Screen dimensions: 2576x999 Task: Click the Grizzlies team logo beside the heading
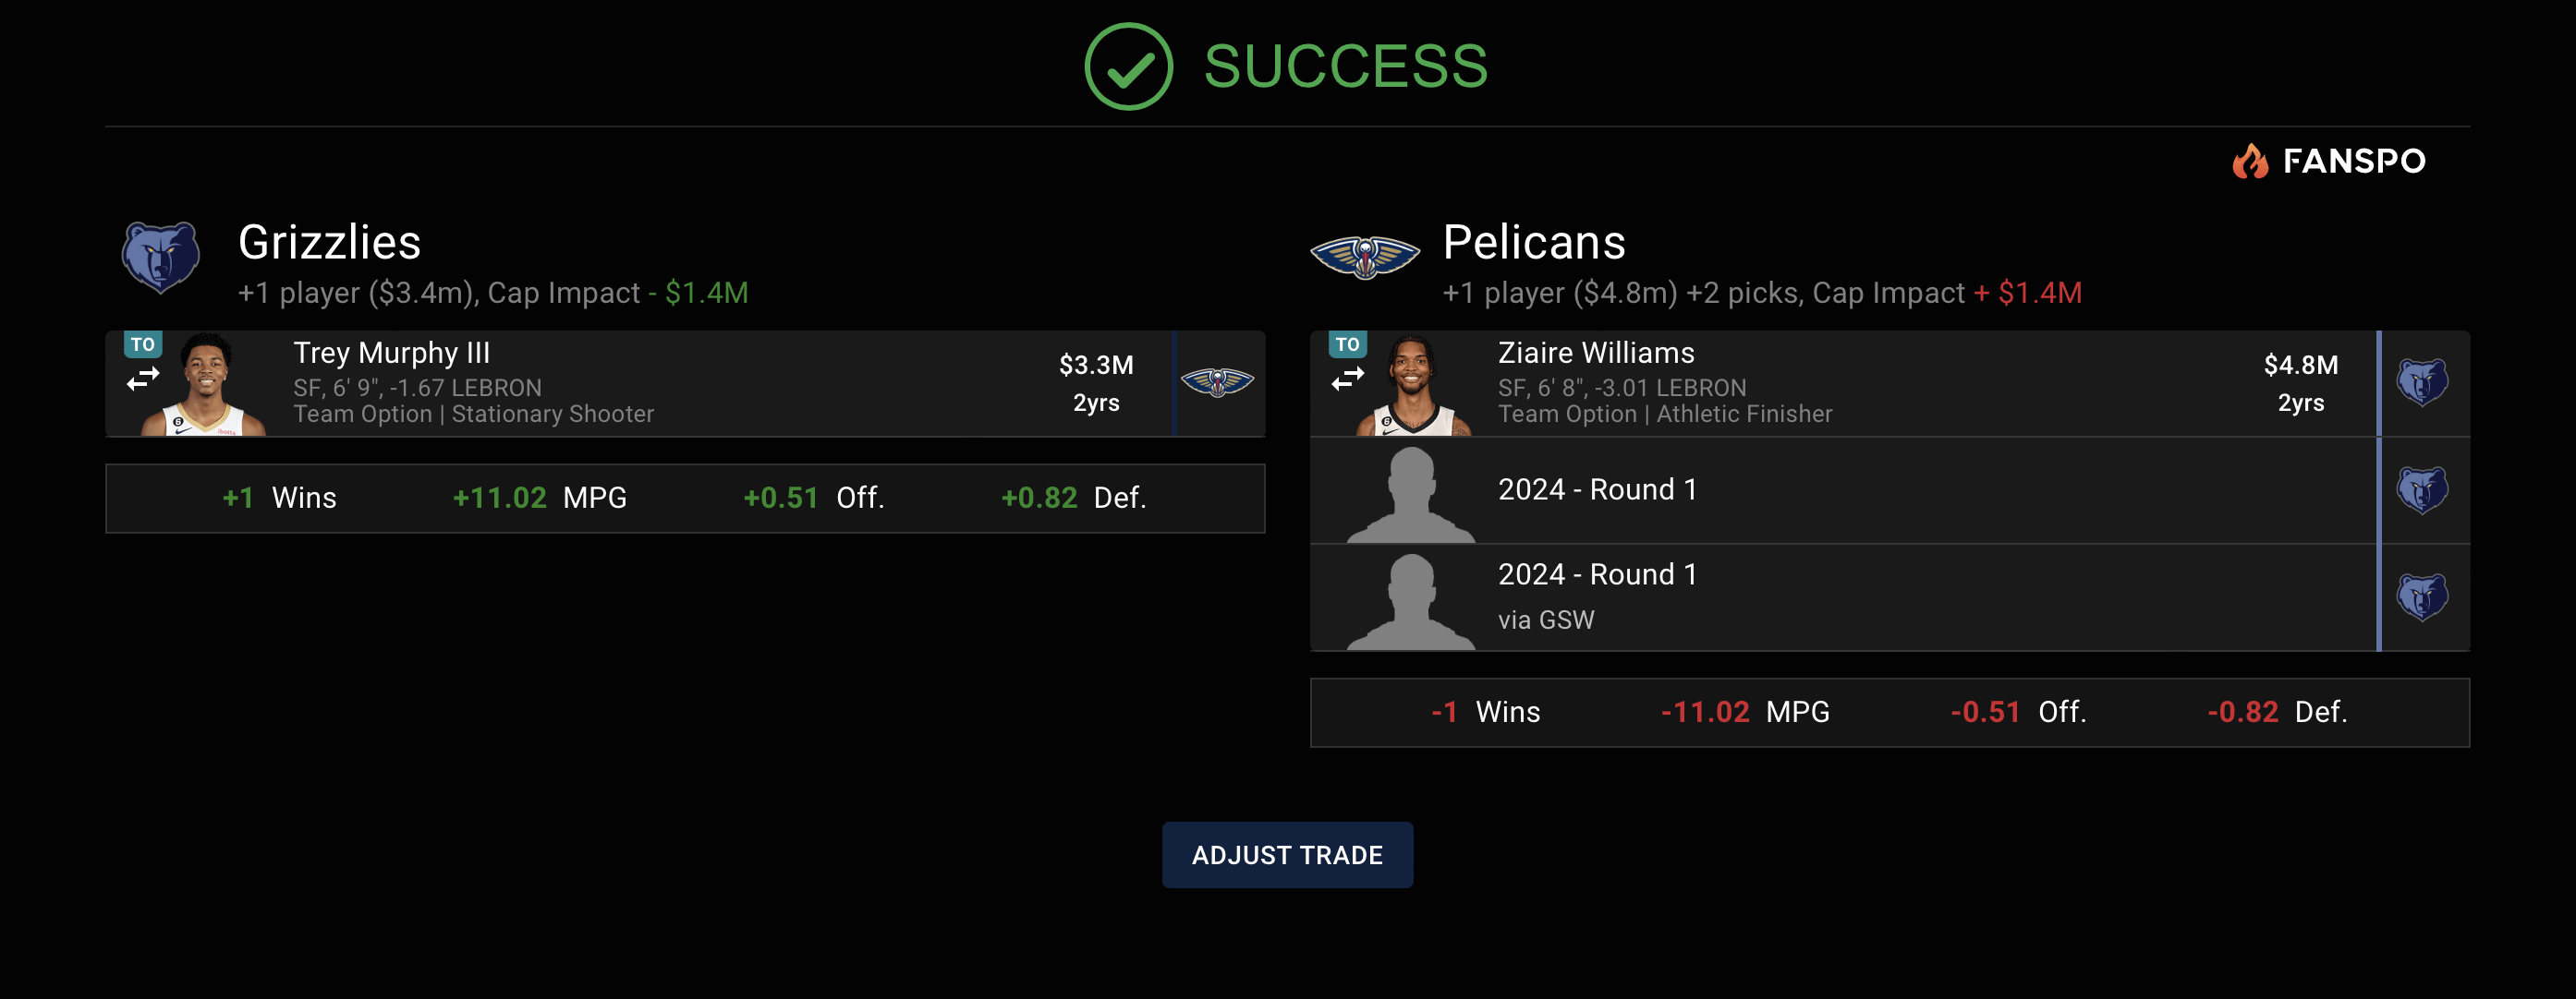pos(160,257)
